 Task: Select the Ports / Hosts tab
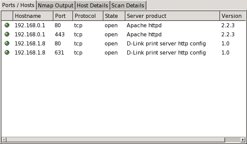pos(18,5)
